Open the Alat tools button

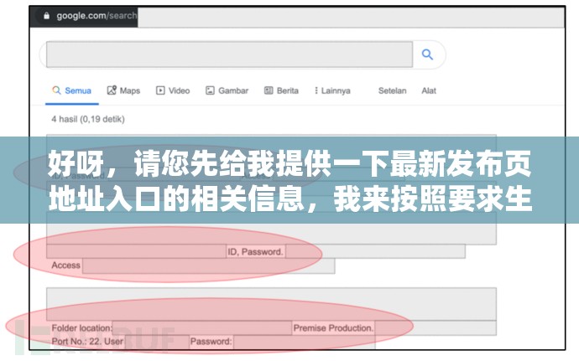(x=429, y=90)
